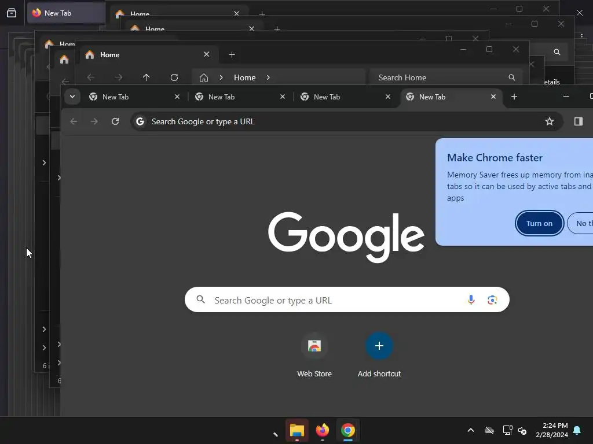The height and width of the screenshot is (444, 593).
Task: Click Chrome's back navigation arrow
Action: coord(74,121)
